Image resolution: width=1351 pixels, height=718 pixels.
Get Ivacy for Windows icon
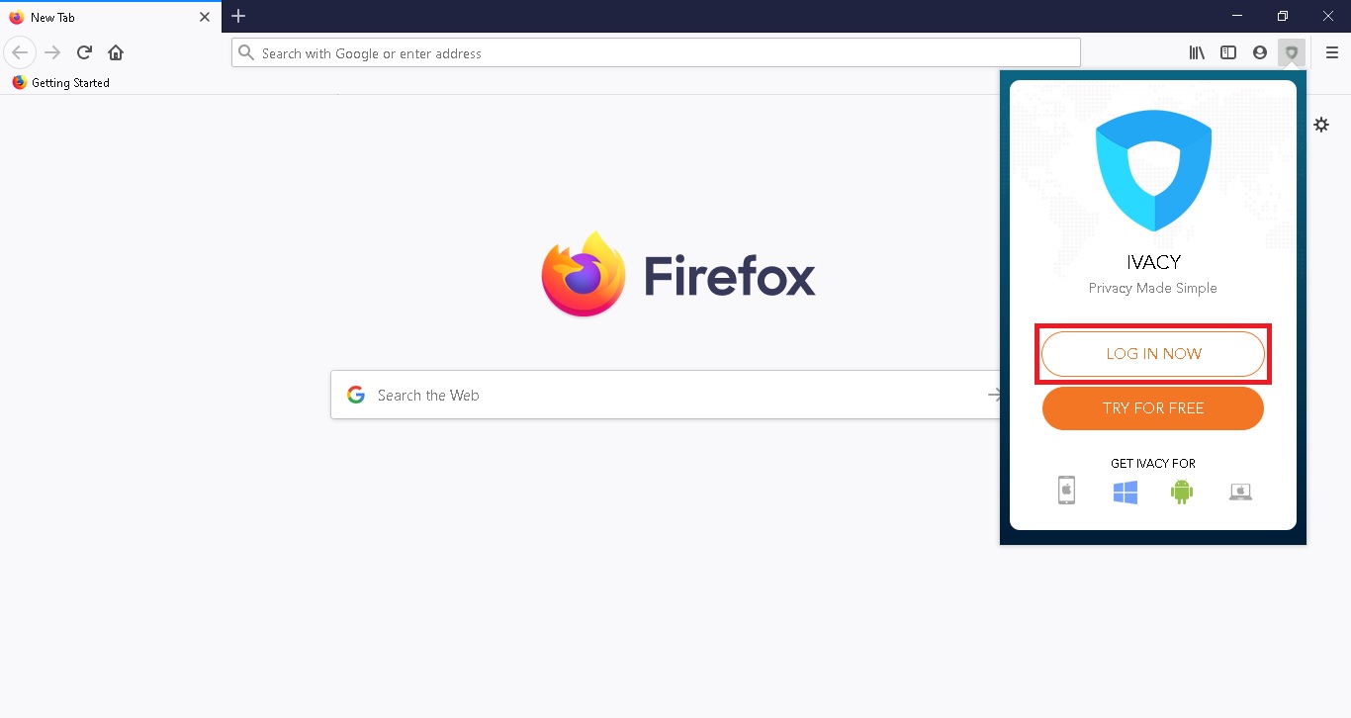1125,492
